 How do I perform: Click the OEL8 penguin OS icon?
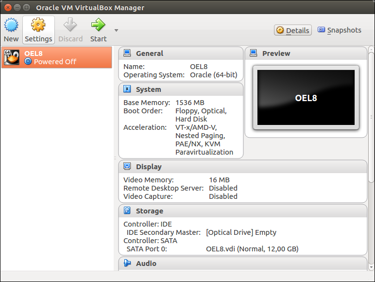12,57
